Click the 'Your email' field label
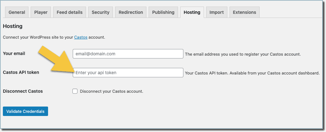Screen dimensions: 326x132 point(14,53)
